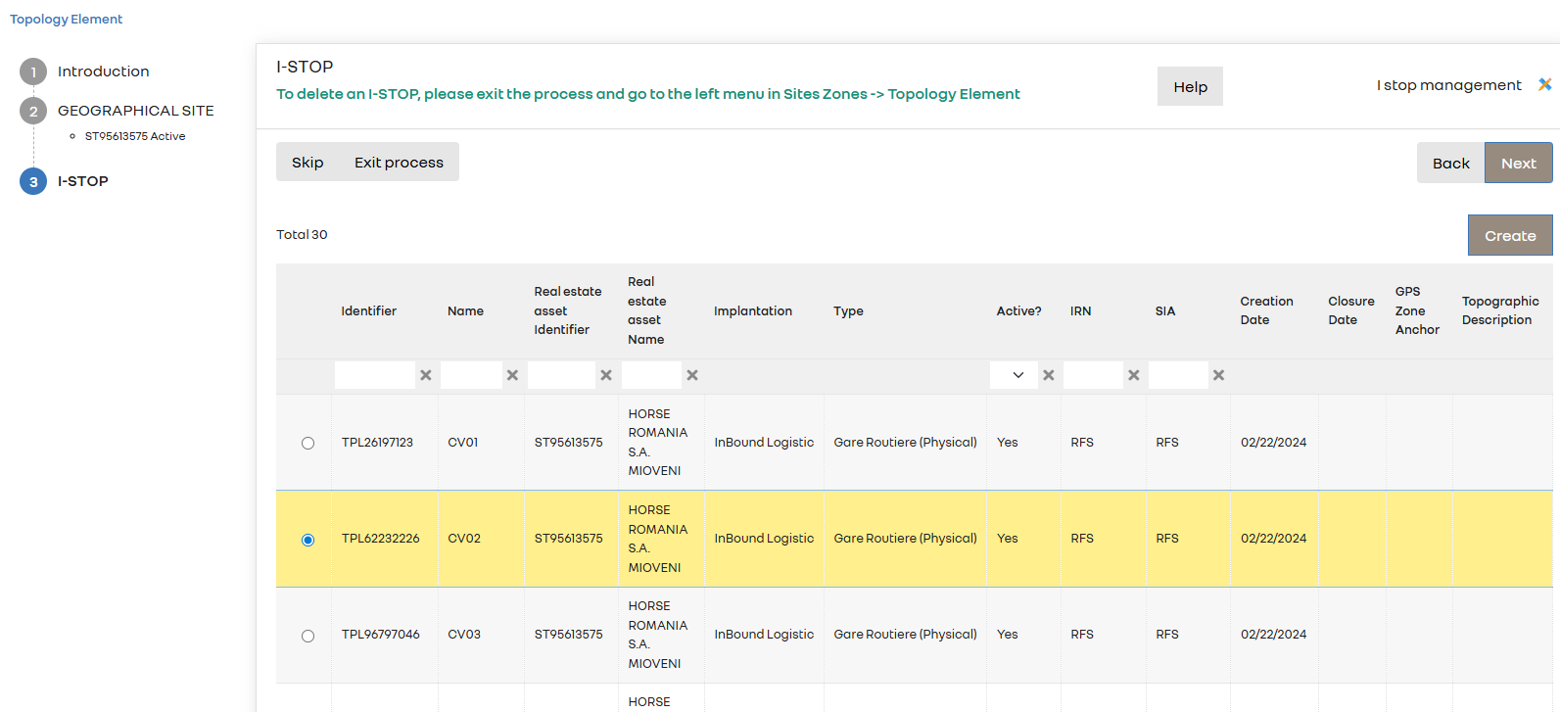1560x712 pixels.
Task: Open the Topology Element breadcrumb link
Action: click(67, 20)
